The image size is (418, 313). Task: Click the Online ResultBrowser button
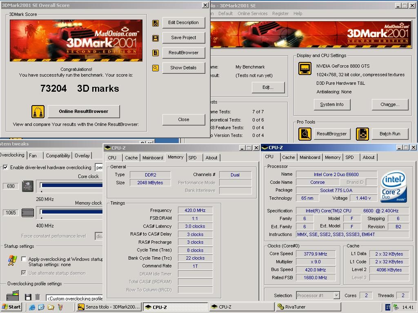(x=84, y=112)
